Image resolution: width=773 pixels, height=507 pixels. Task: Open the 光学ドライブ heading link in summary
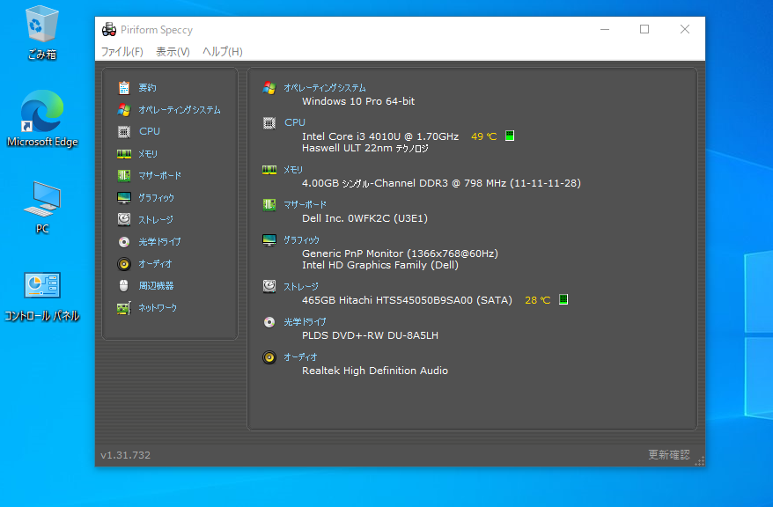(305, 322)
